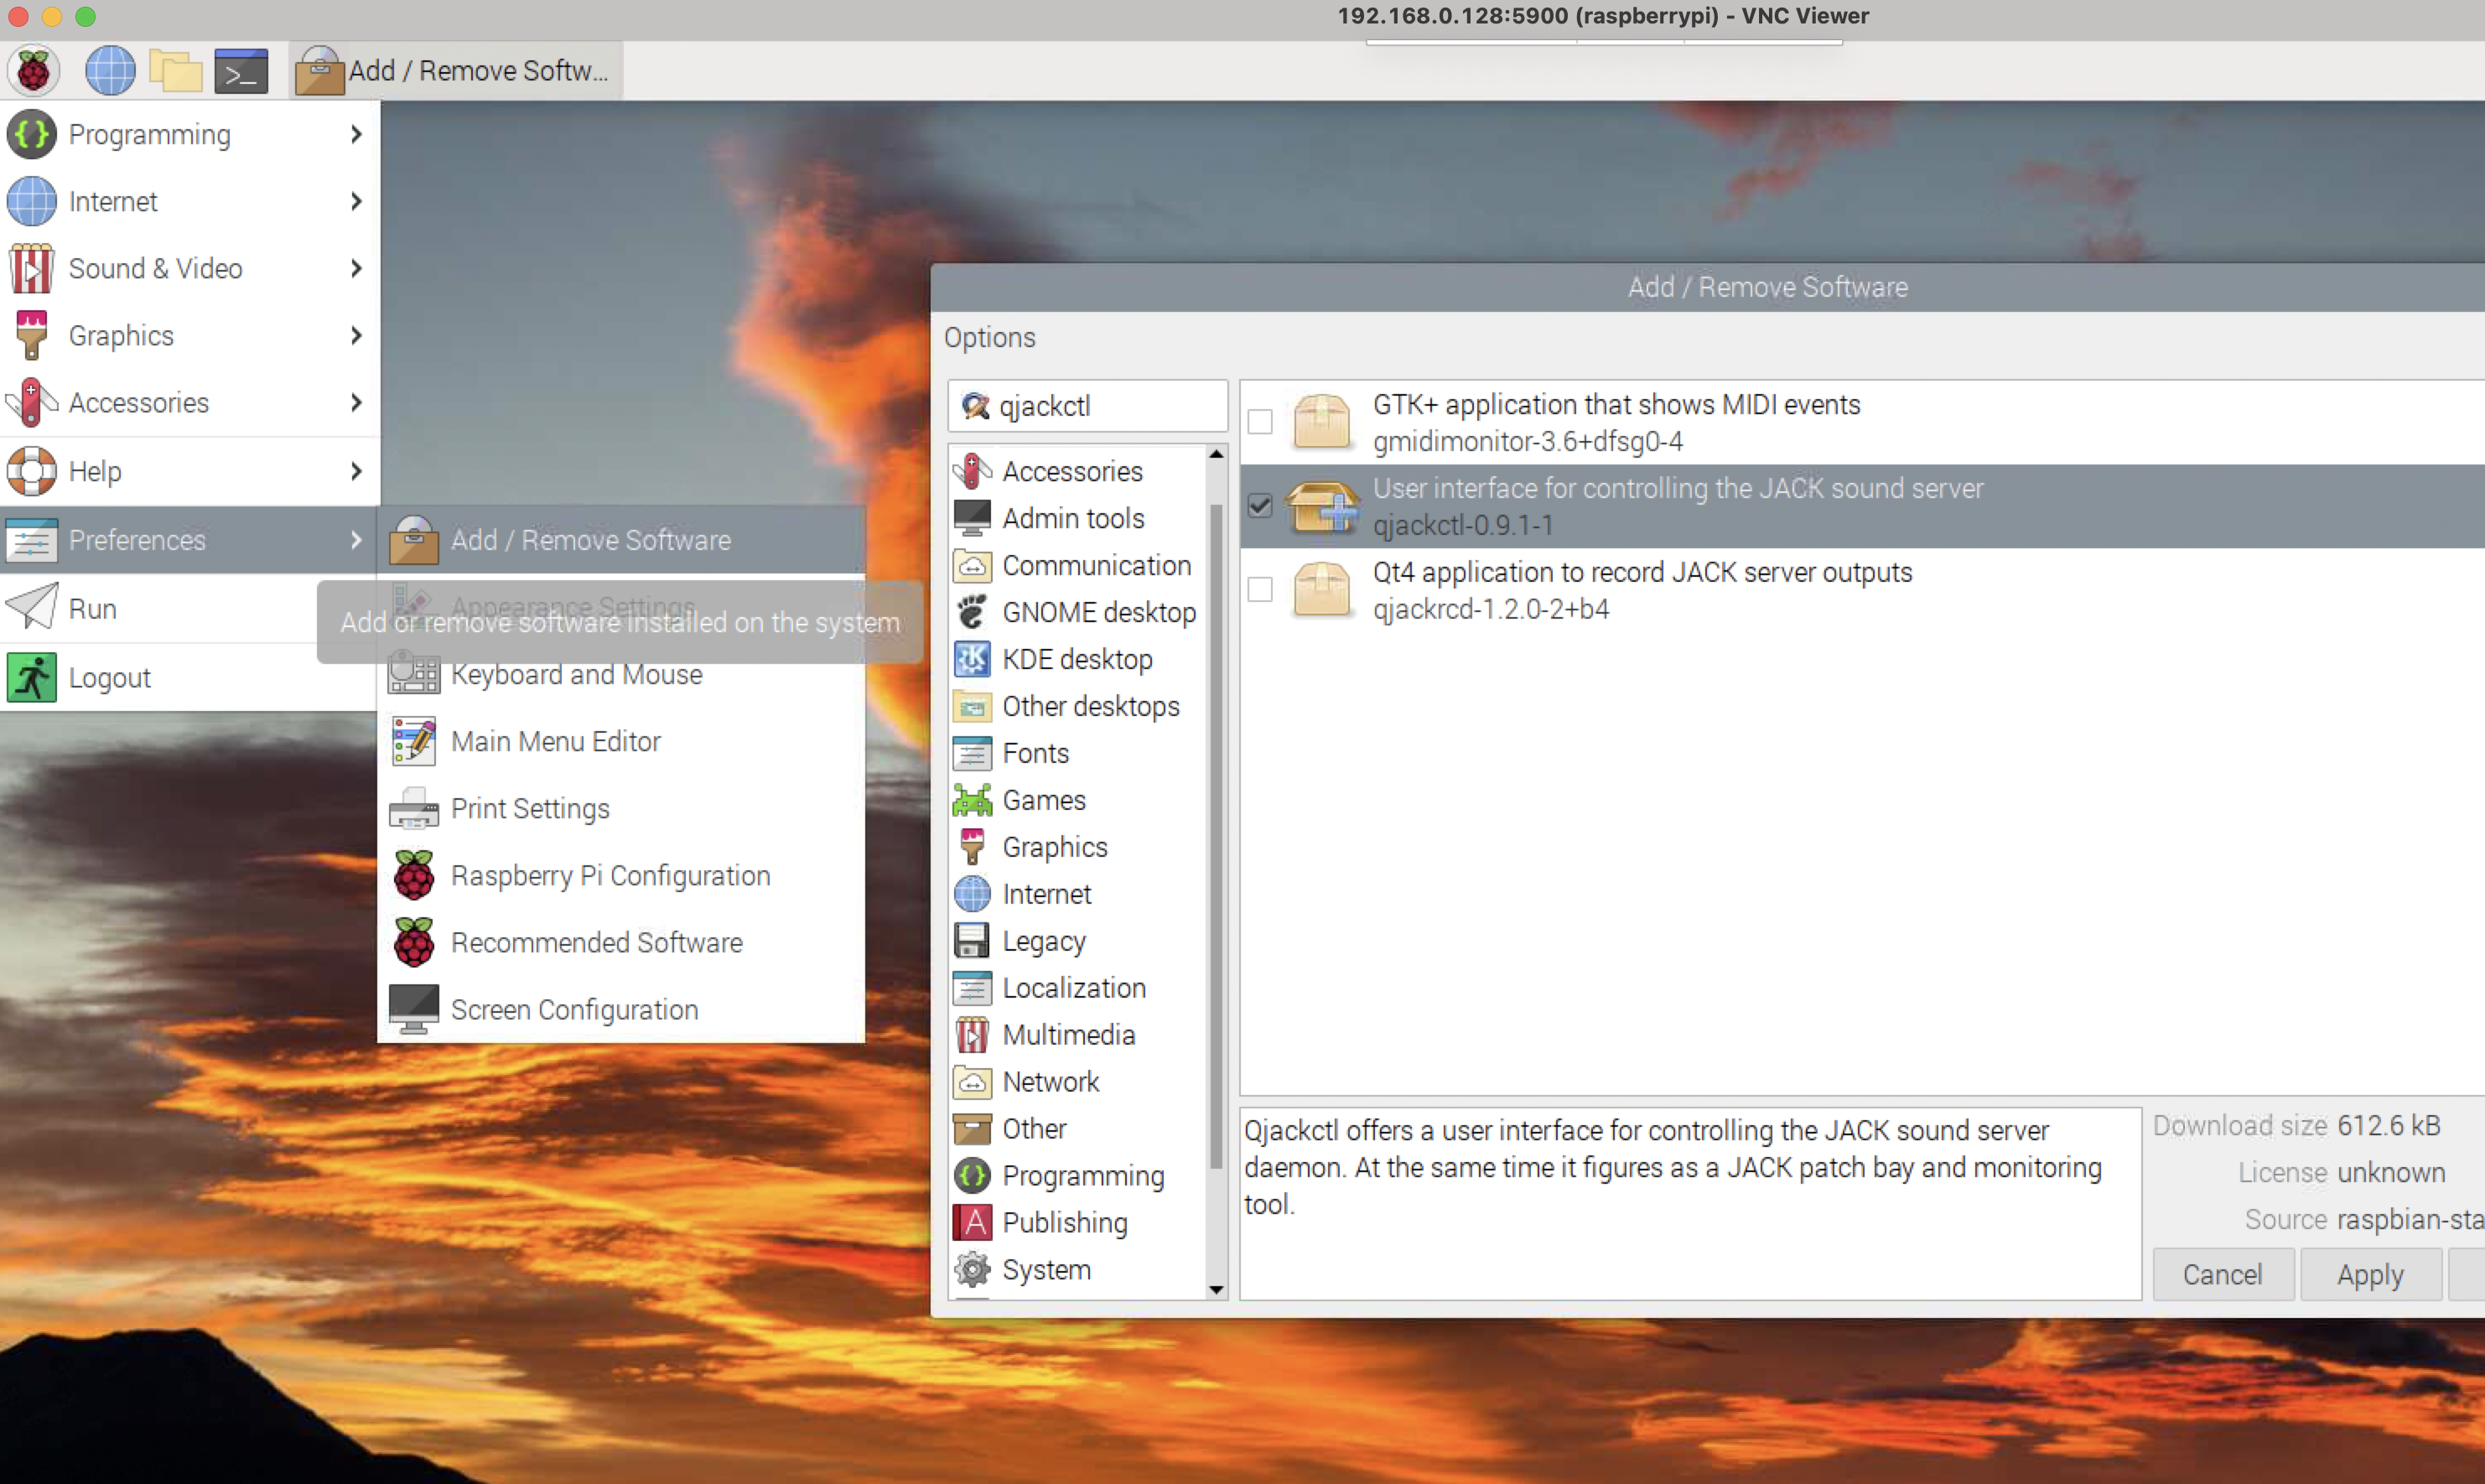Choose the KDE desktop category icon

tap(972, 659)
